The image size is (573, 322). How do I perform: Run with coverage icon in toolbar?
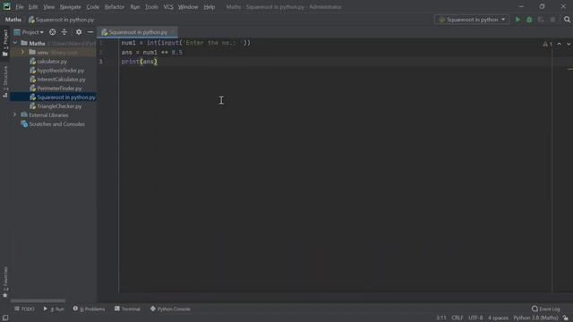pyautogui.click(x=541, y=20)
